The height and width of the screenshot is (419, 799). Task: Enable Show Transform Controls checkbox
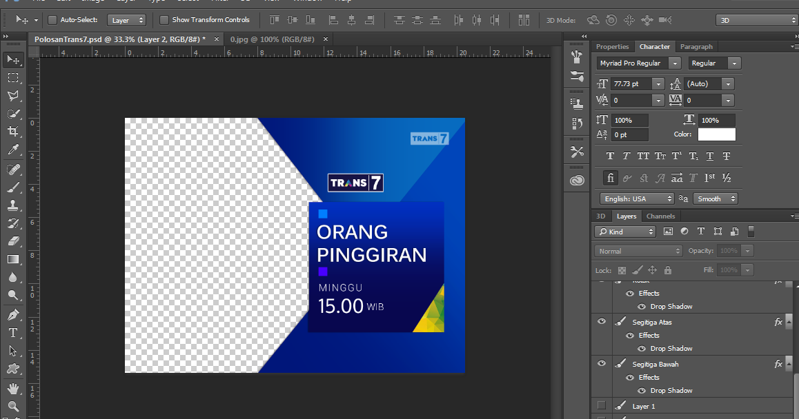(164, 20)
